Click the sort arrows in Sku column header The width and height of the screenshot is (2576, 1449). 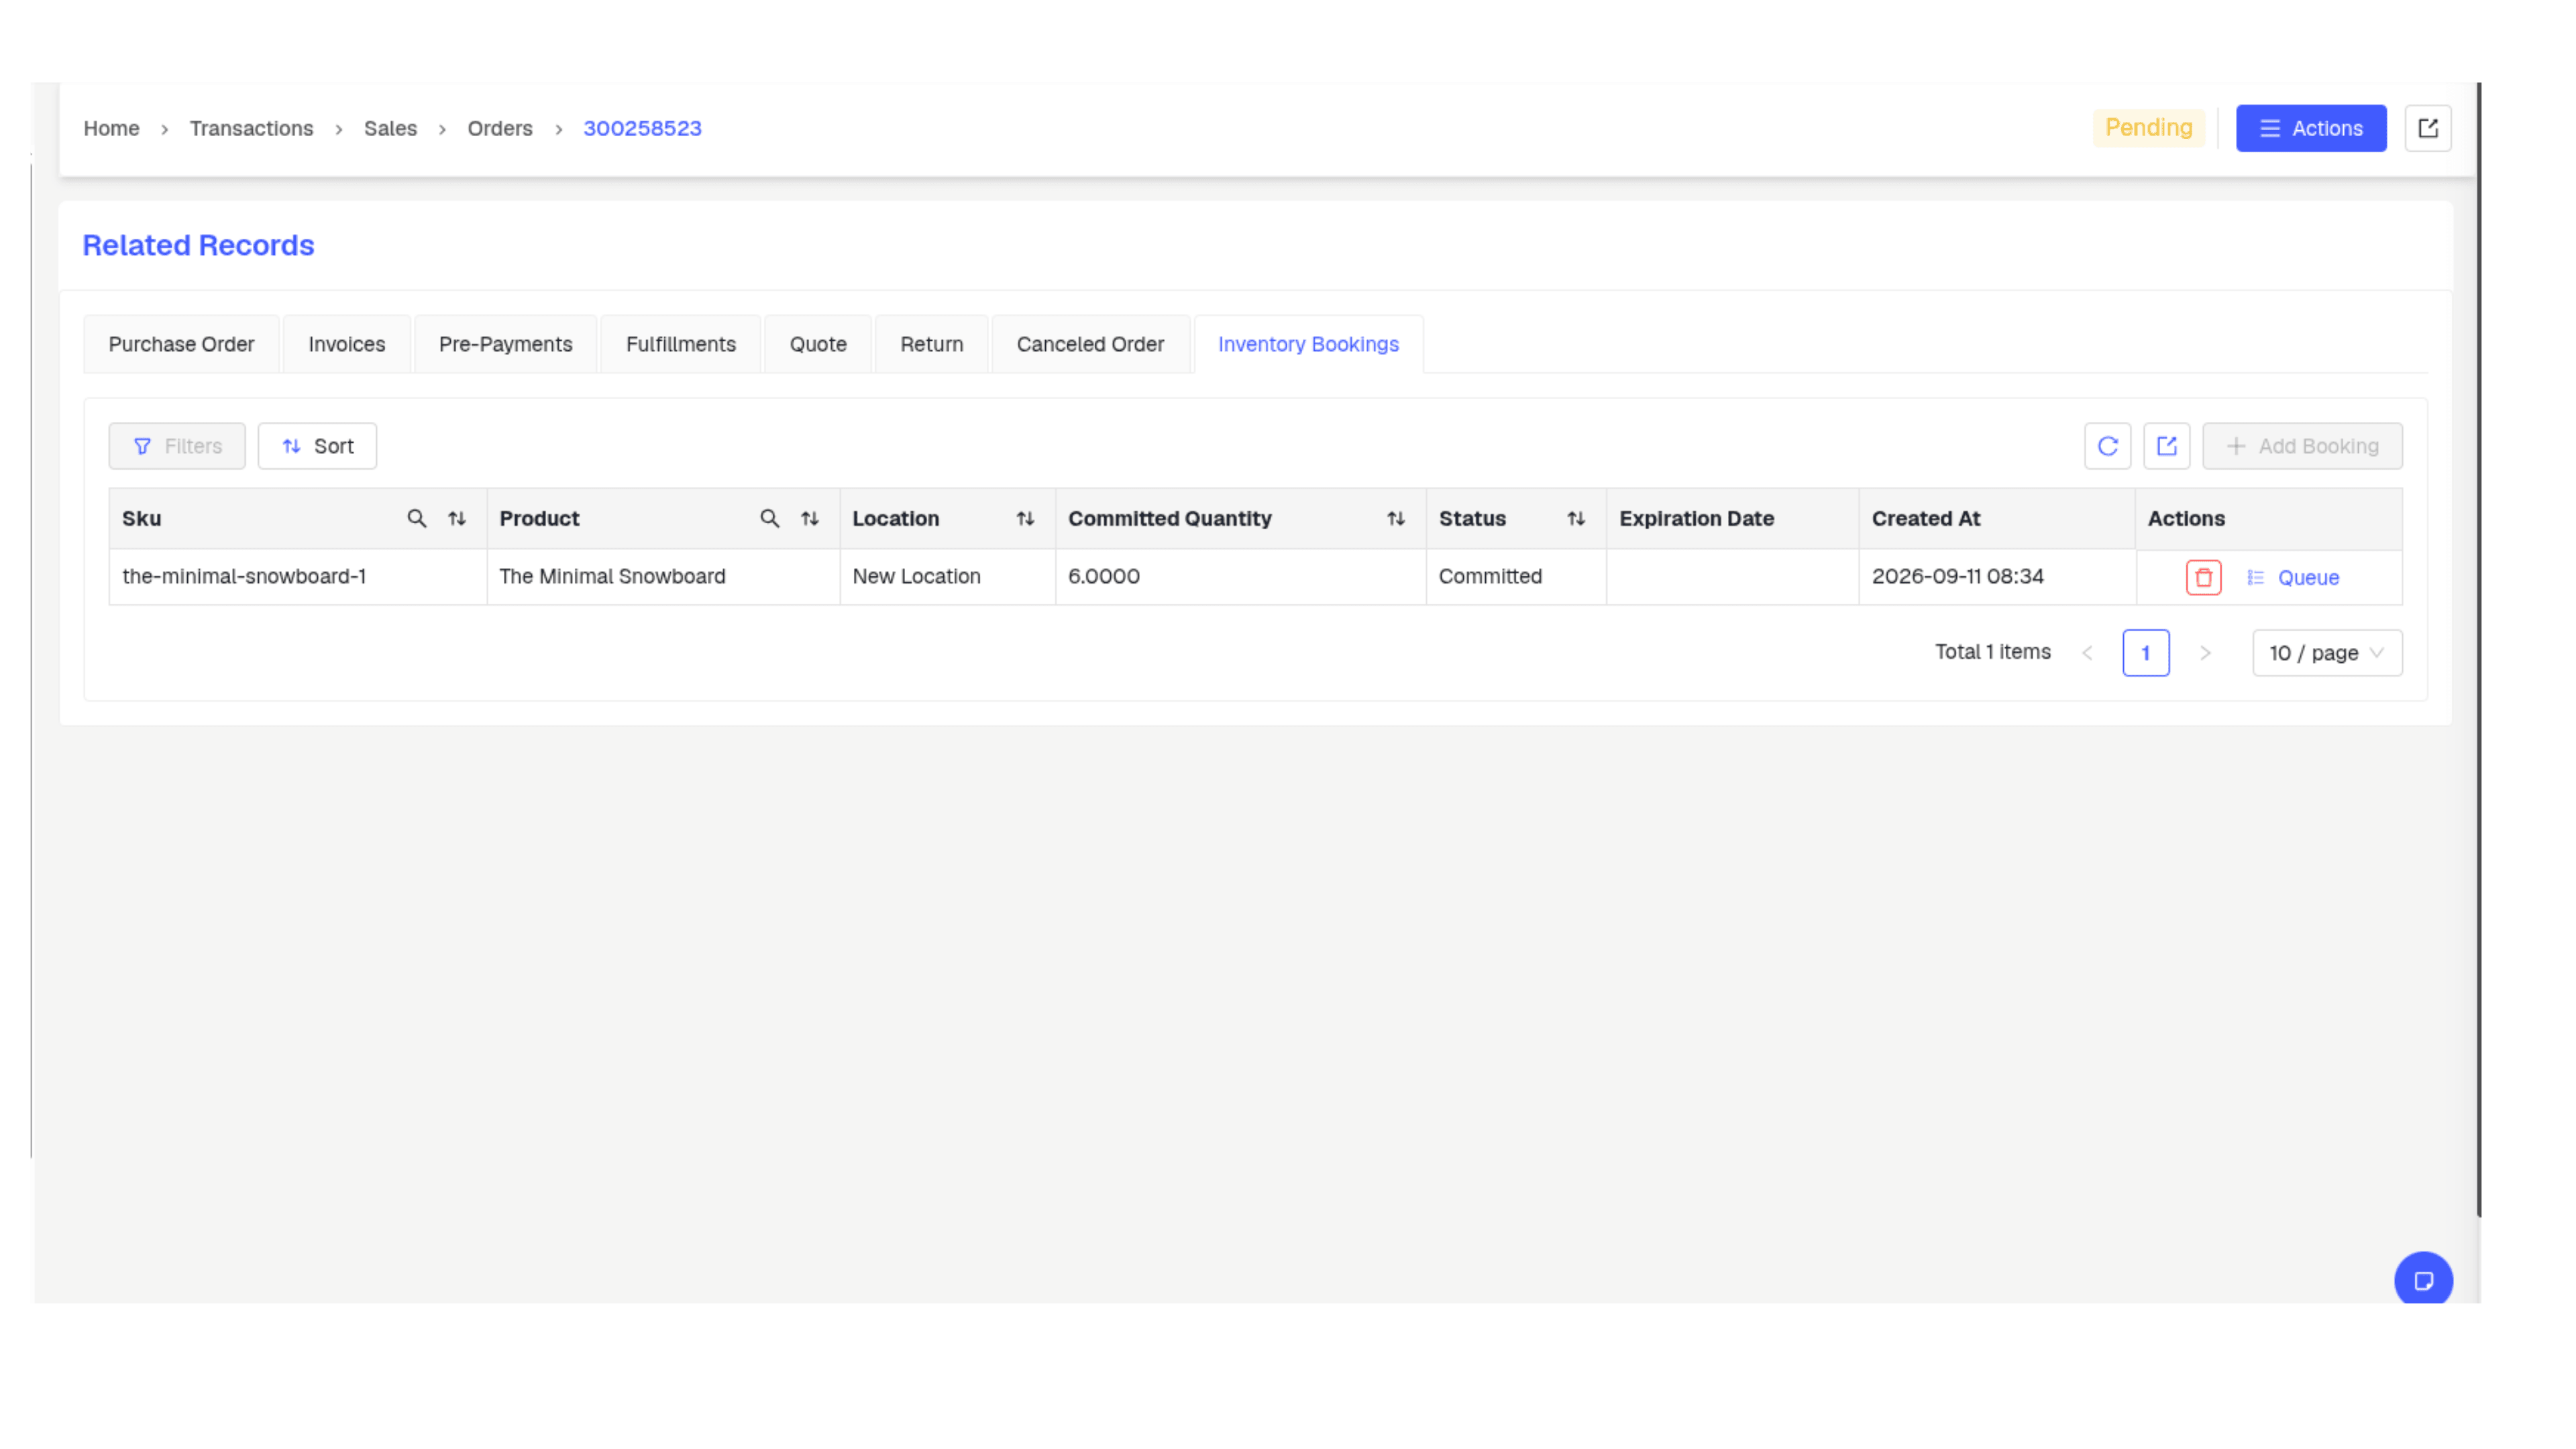click(x=457, y=518)
